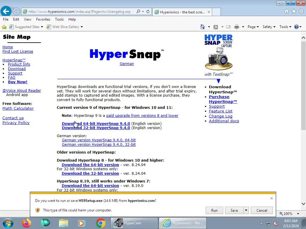
Task: Expand the address bar search dropdown arrow
Action: click(x=143, y=12)
